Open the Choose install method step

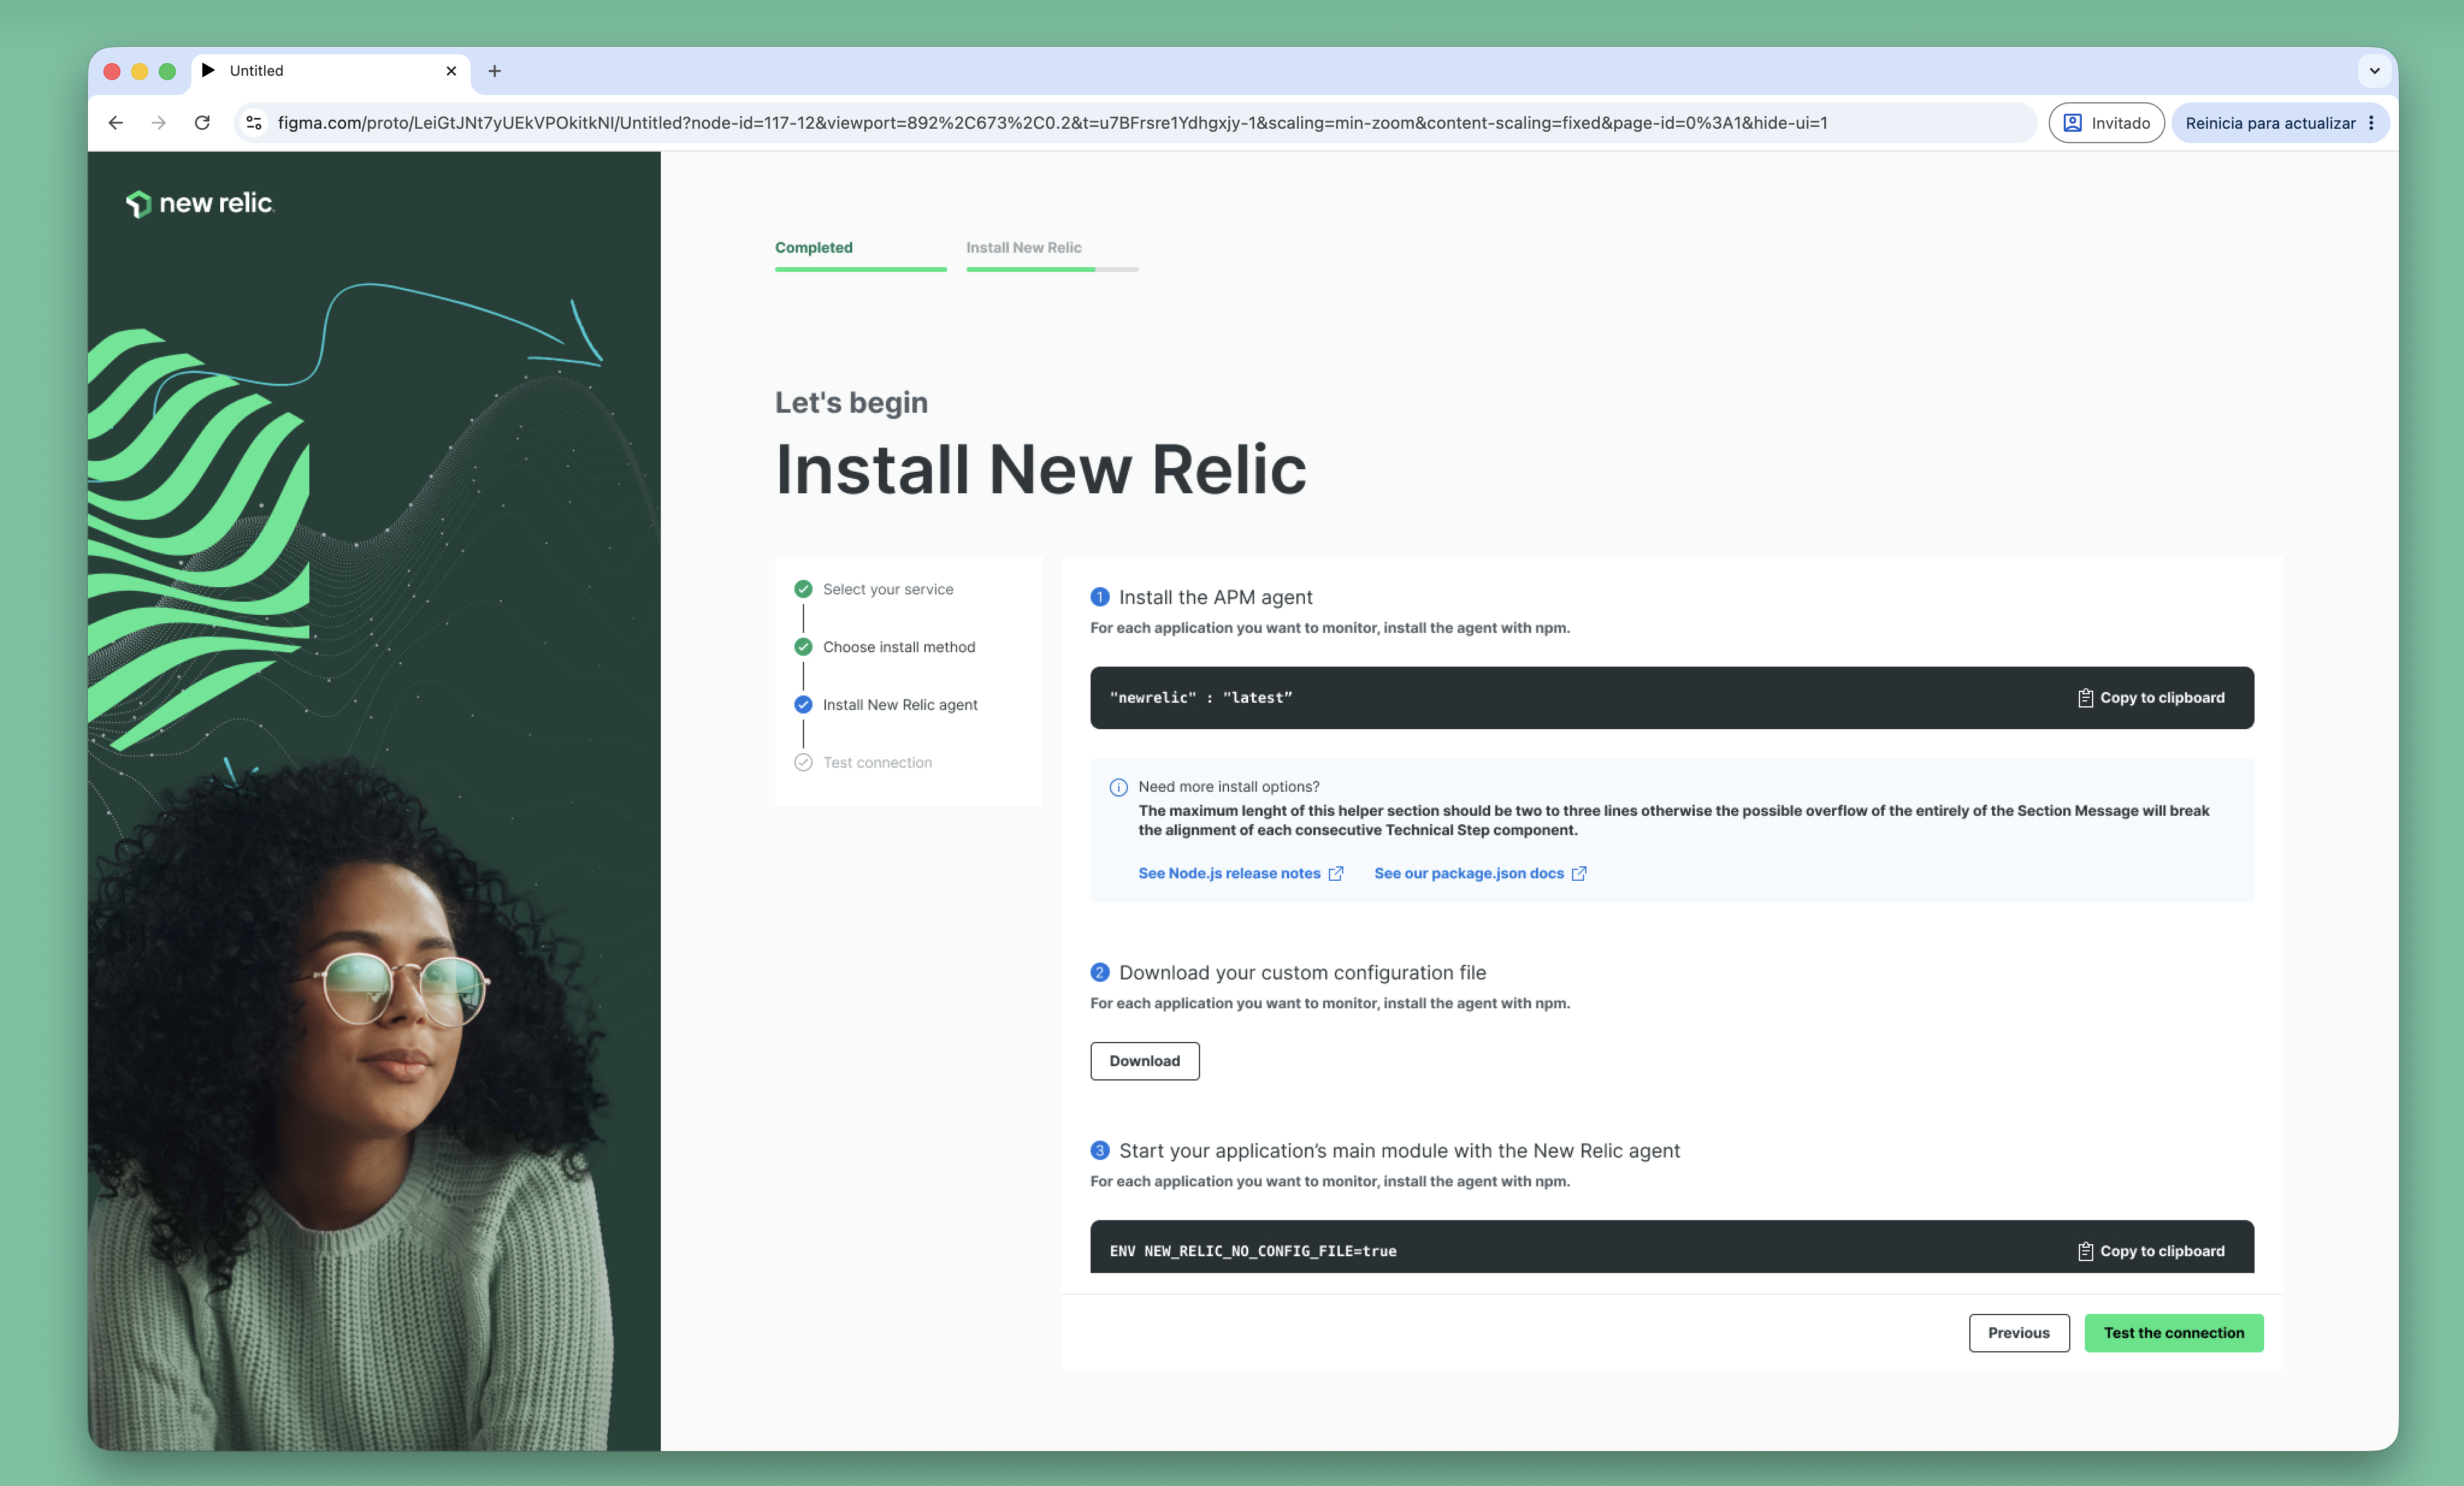tap(899, 647)
